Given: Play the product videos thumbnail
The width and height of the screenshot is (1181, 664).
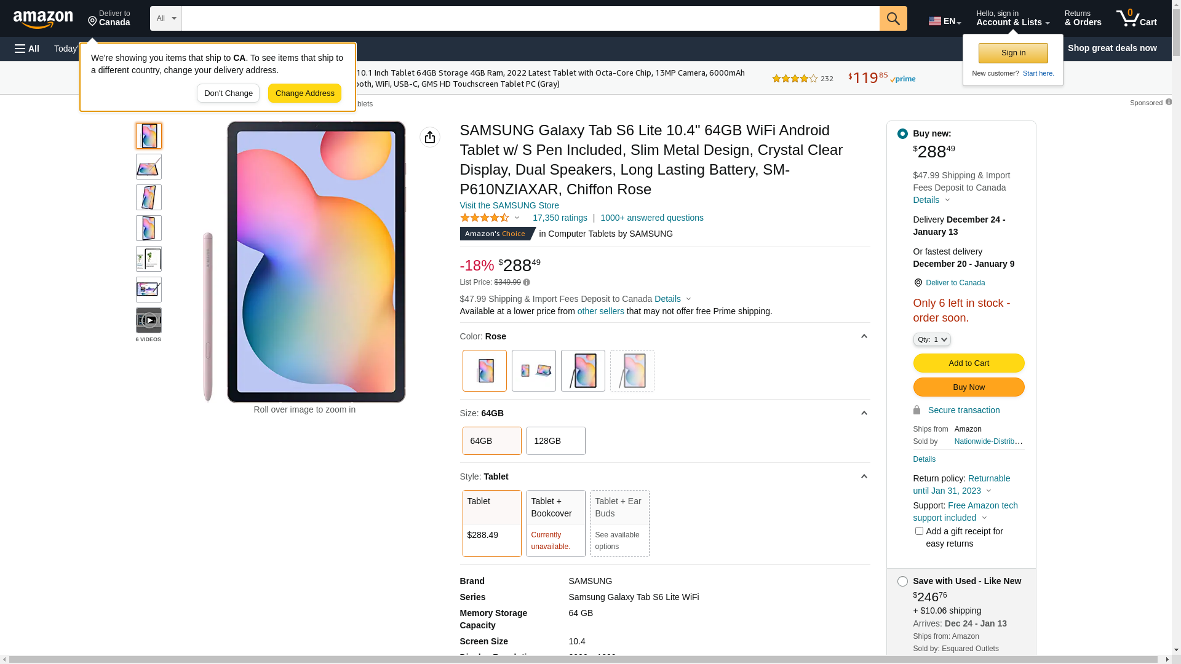Looking at the screenshot, I should 149,320.
